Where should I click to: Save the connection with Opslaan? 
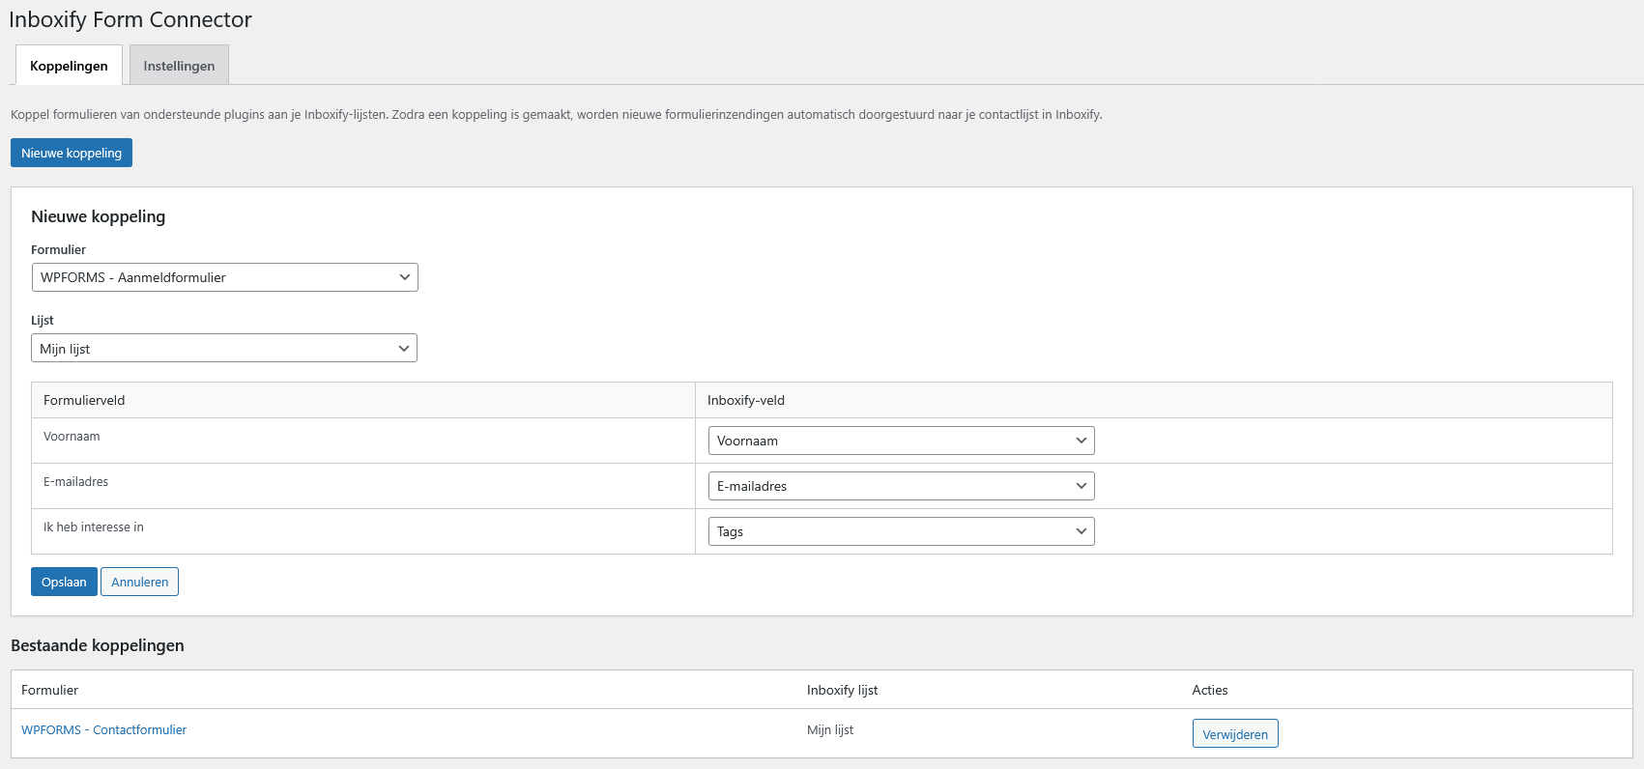pyautogui.click(x=64, y=582)
